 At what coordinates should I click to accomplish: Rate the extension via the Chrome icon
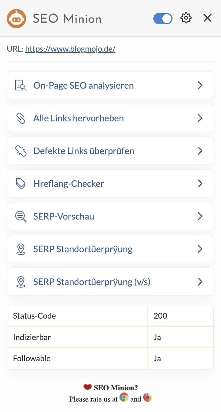124,398
